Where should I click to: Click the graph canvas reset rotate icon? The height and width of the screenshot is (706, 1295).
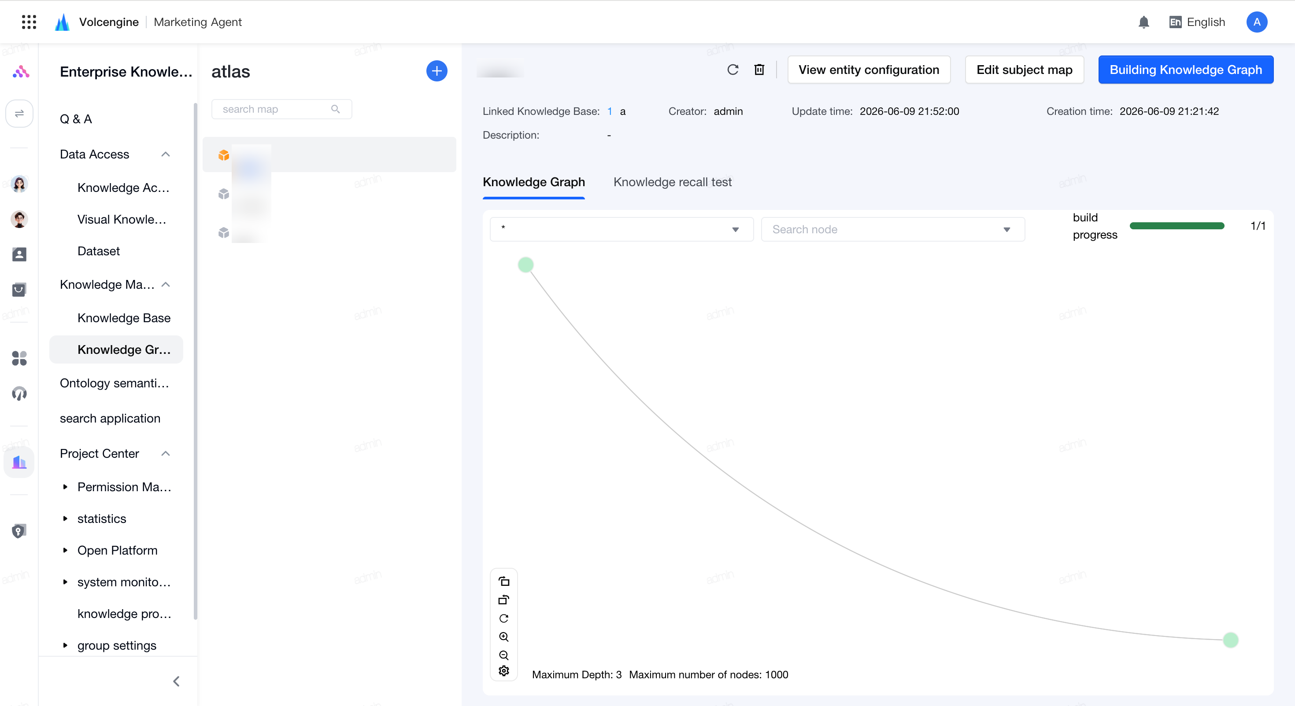click(x=504, y=618)
